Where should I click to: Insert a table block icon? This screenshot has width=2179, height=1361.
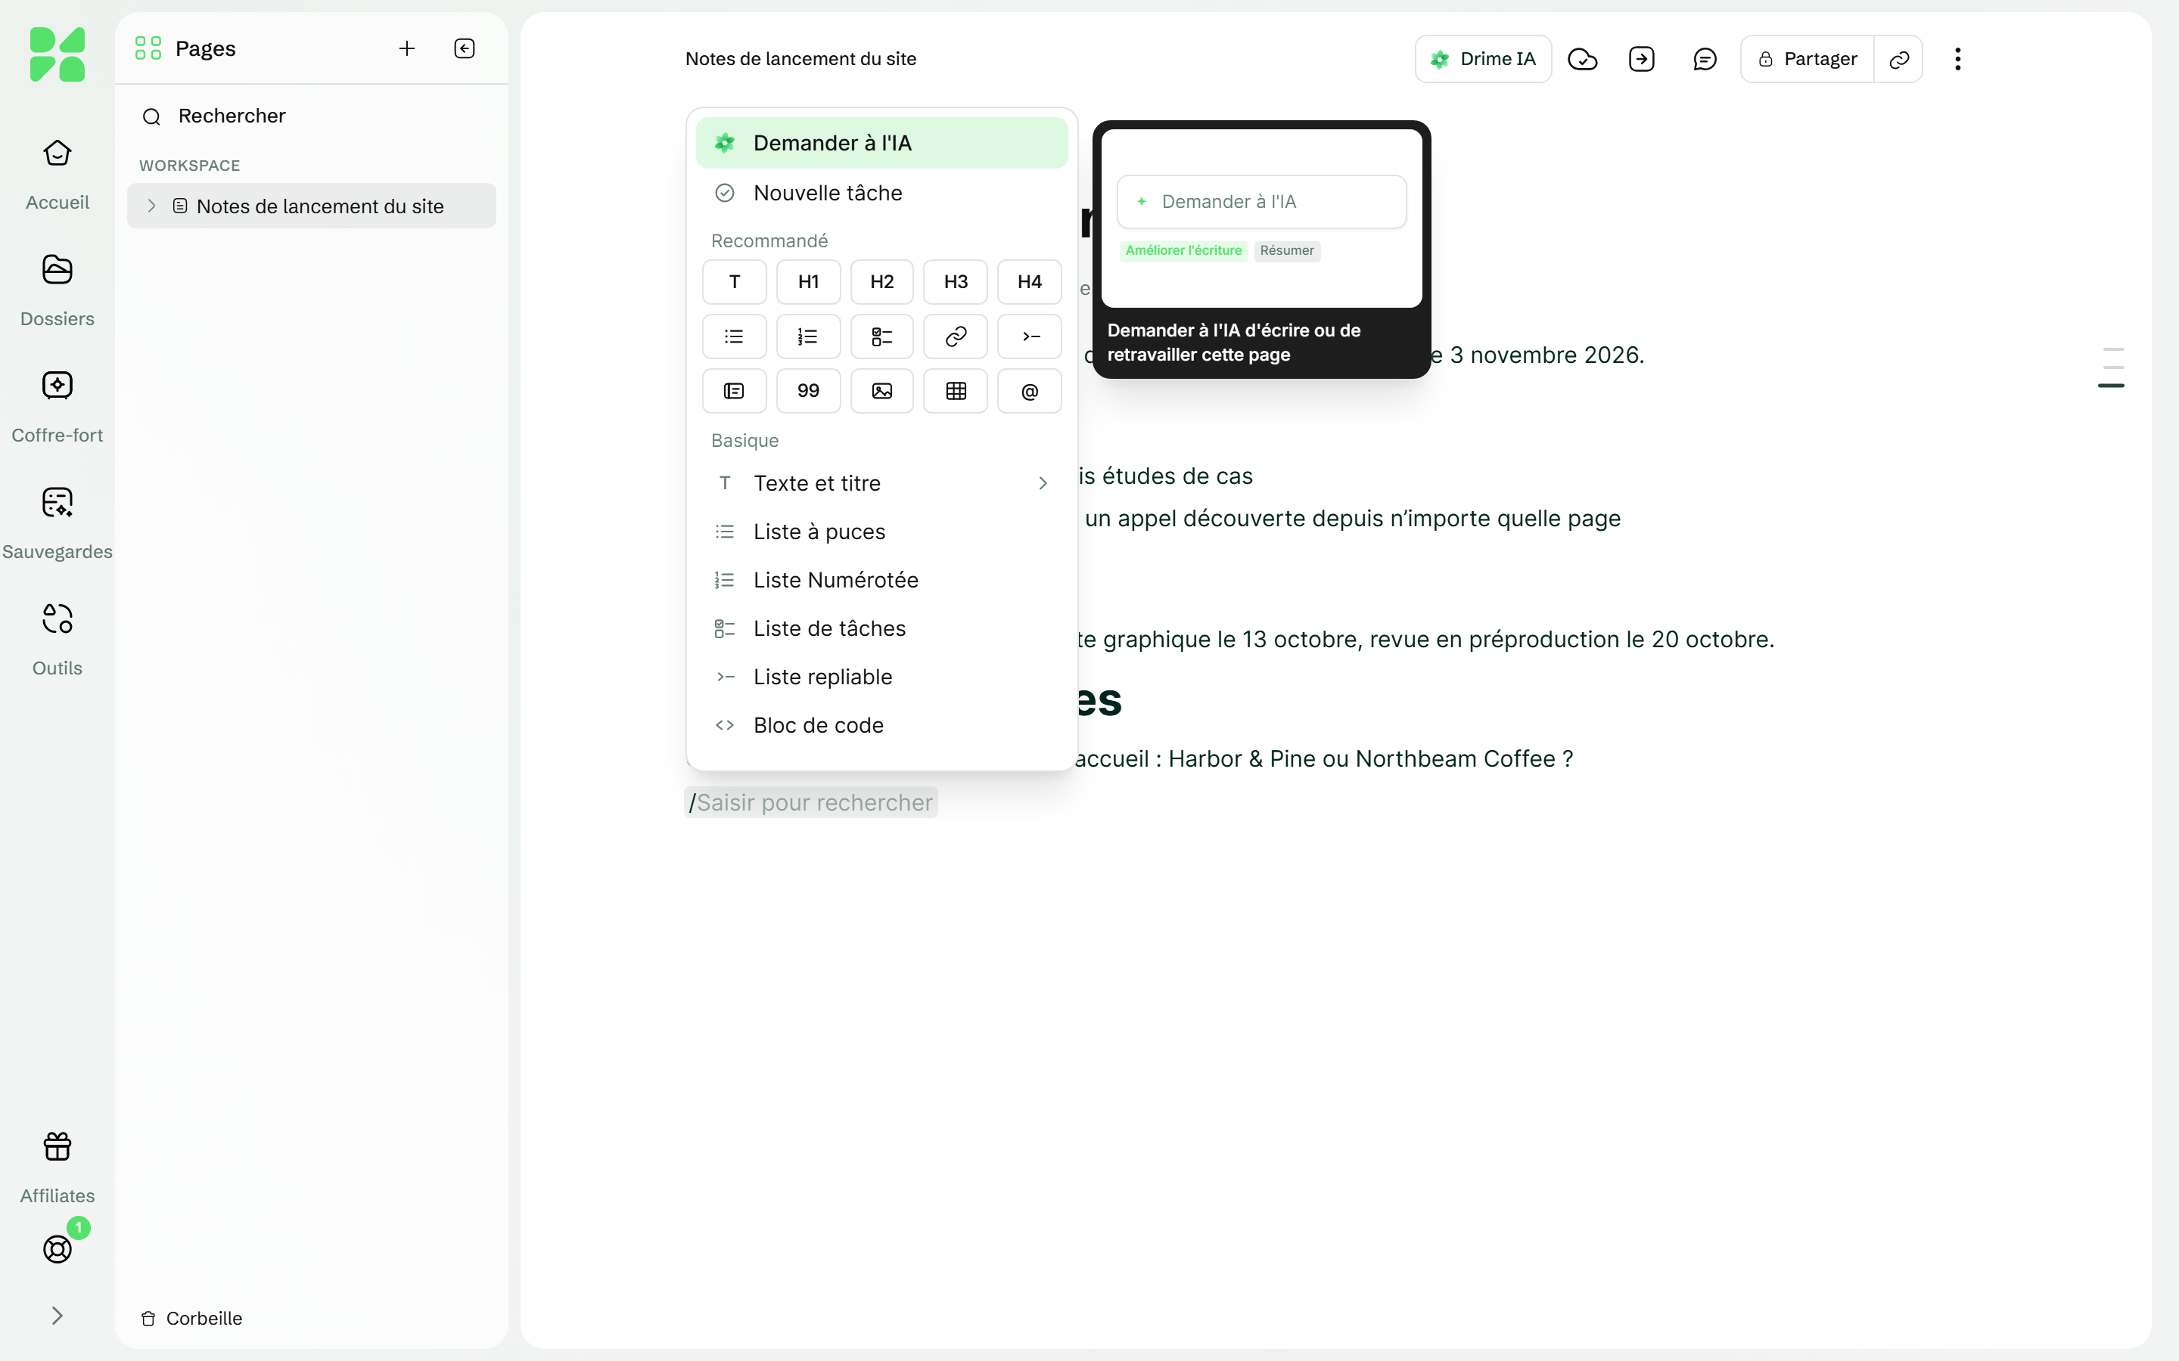pos(956,391)
